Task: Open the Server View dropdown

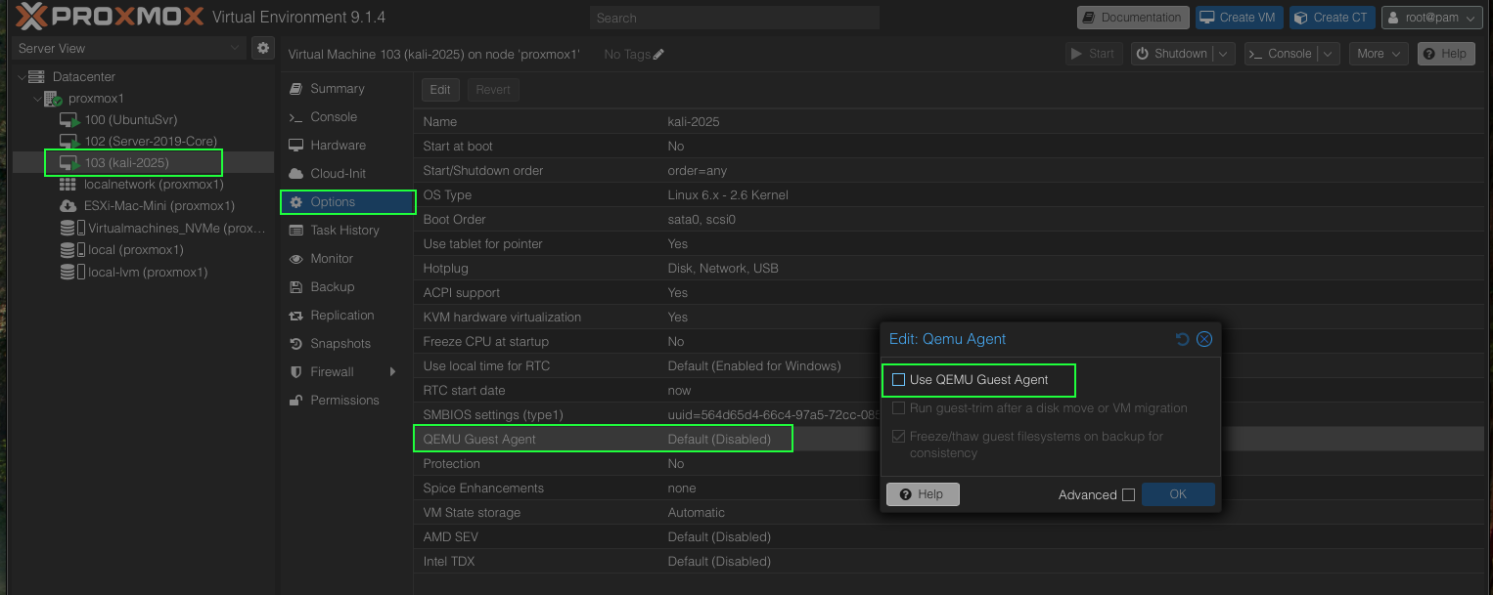Action: [x=129, y=48]
